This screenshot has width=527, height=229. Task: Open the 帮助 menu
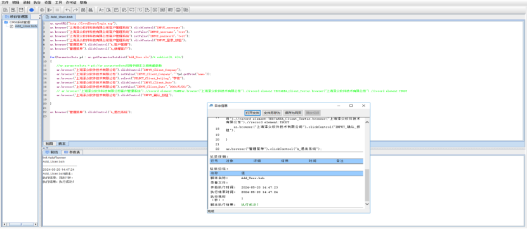[83, 3]
